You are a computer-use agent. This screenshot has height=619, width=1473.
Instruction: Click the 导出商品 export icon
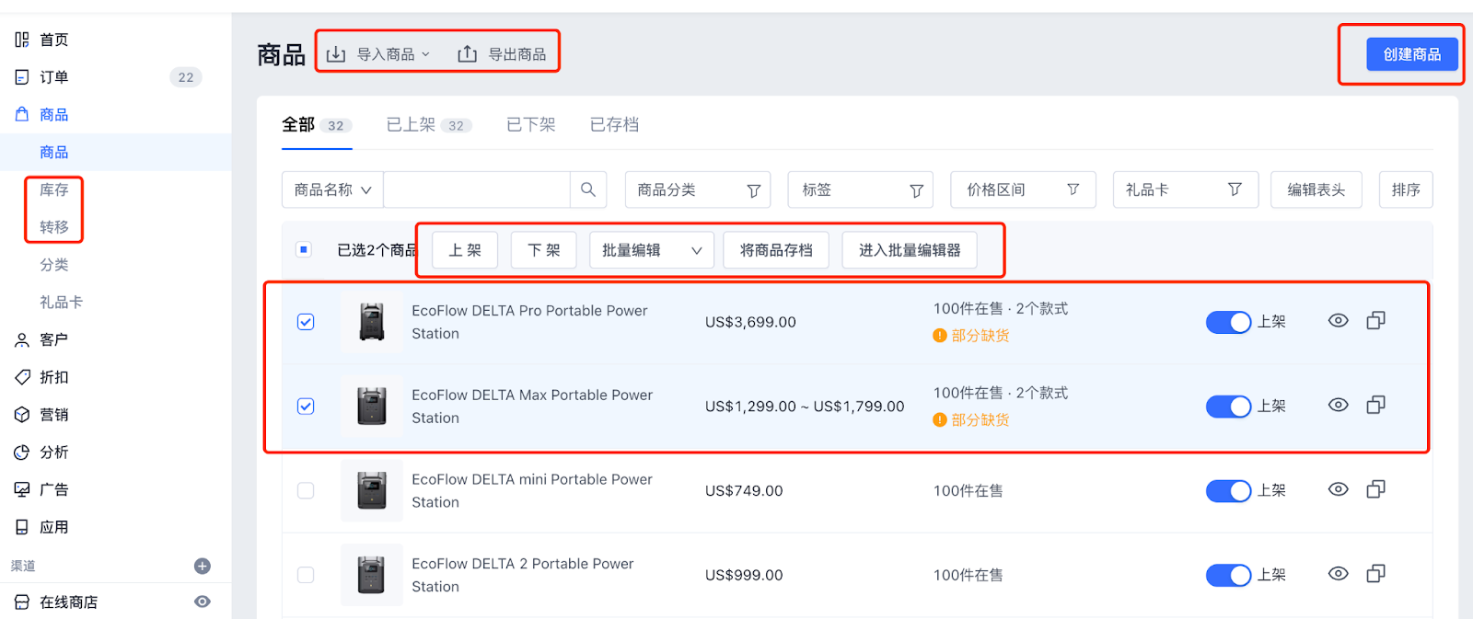coord(468,54)
